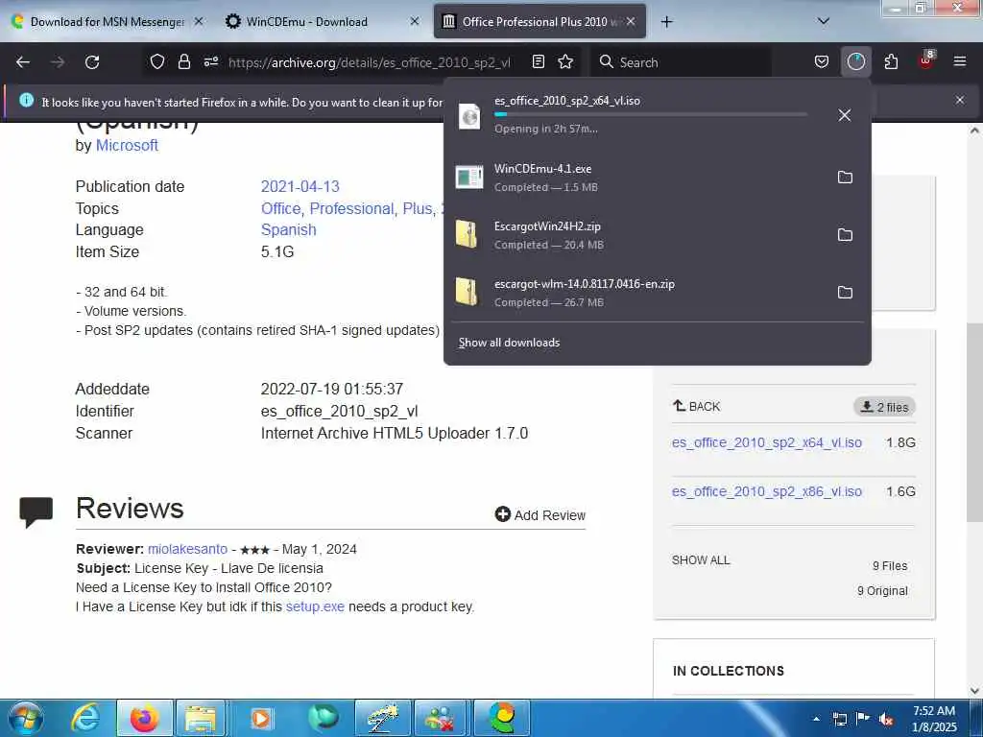This screenshot has height=737, width=983.
Task: Open the Windows Start button
Action: click(x=26, y=718)
